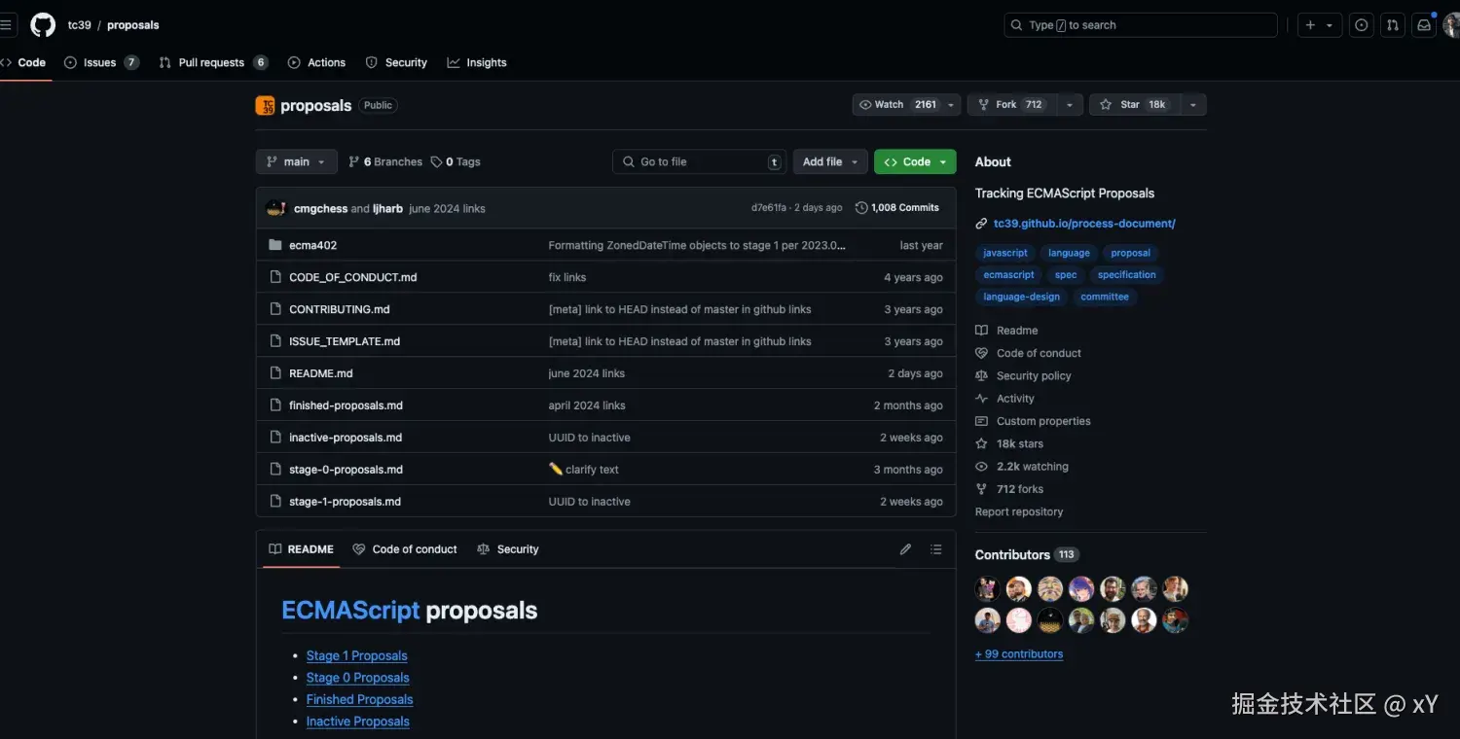The image size is (1460, 739).
Task: Open the Insights tab
Action: tap(477, 62)
